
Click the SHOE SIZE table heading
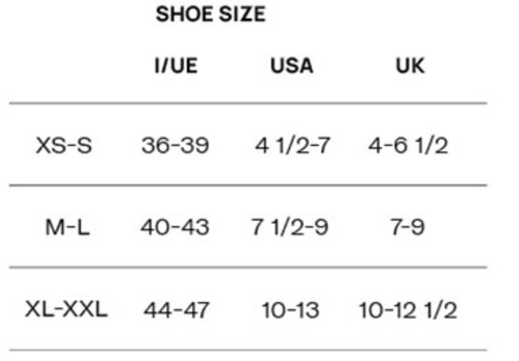210,14
